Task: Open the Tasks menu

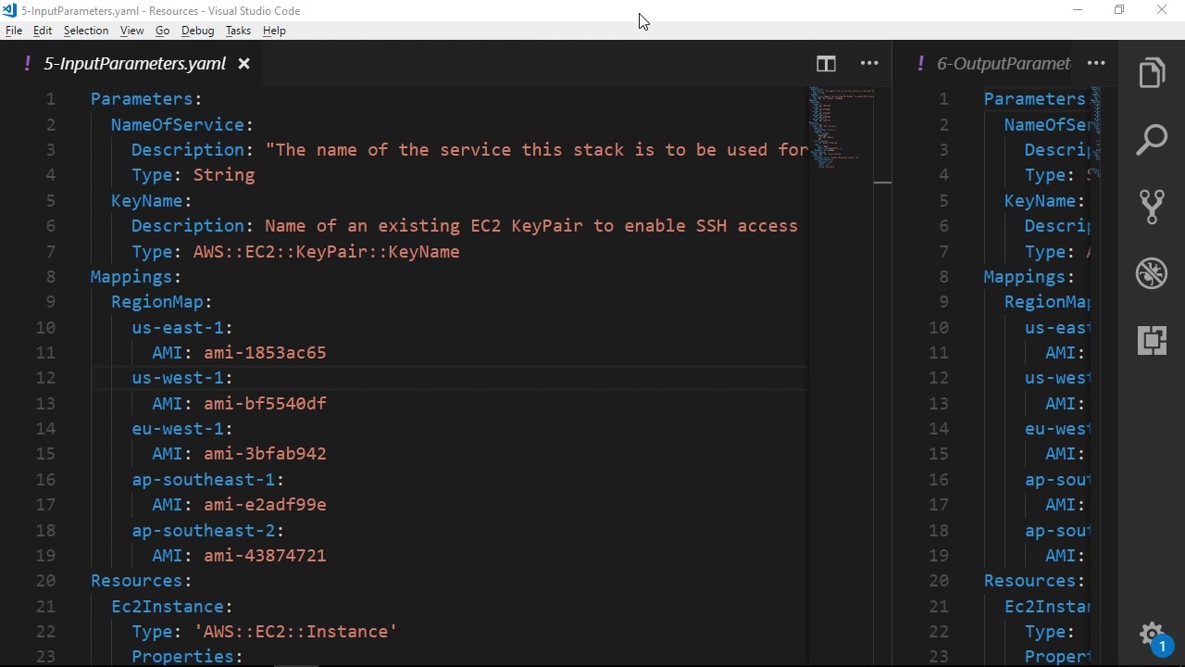Action: coord(238,31)
